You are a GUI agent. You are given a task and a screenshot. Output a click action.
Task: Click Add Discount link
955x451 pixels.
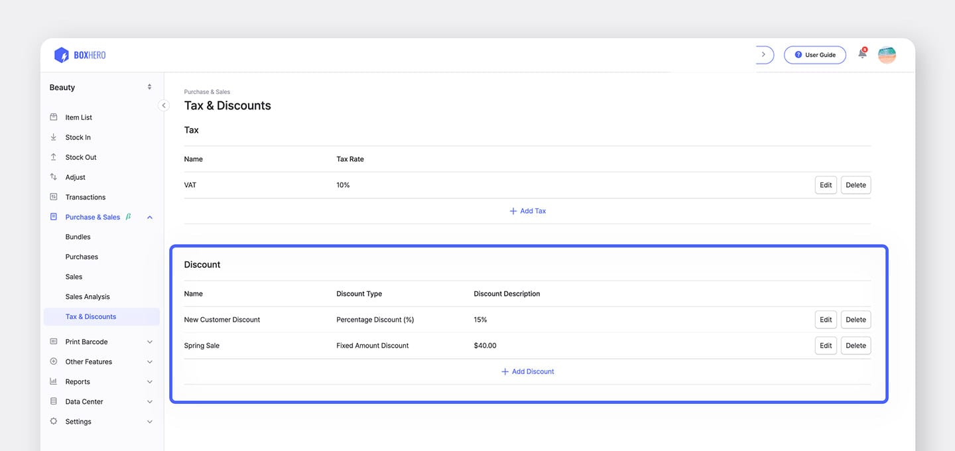pyautogui.click(x=528, y=371)
